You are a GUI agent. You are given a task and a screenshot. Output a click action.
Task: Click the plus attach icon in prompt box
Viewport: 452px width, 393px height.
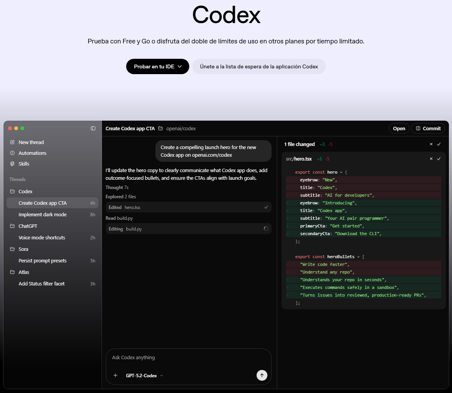point(115,375)
